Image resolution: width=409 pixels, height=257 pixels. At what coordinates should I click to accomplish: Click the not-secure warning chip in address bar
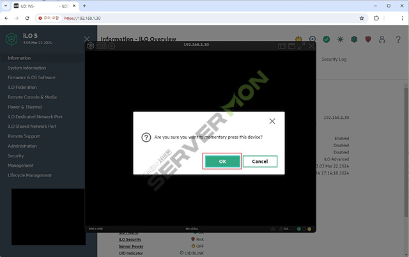click(49, 18)
